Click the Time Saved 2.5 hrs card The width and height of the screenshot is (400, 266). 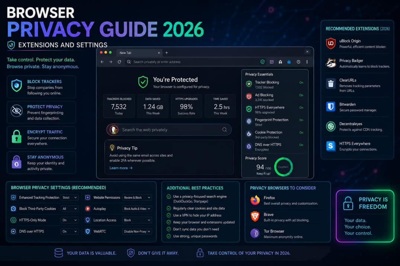(x=220, y=106)
